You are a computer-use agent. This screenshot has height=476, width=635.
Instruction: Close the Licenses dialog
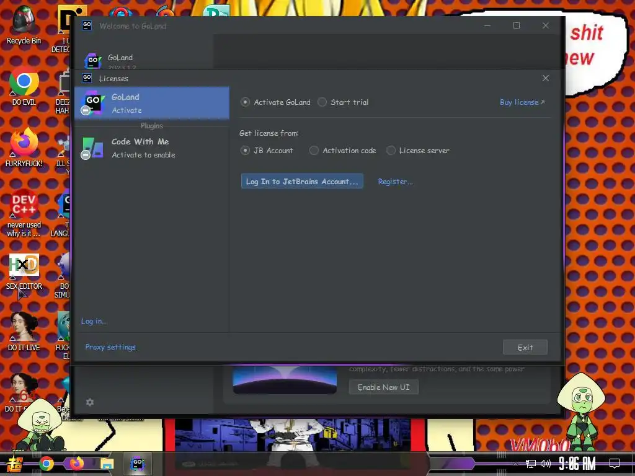click(546, 78)
